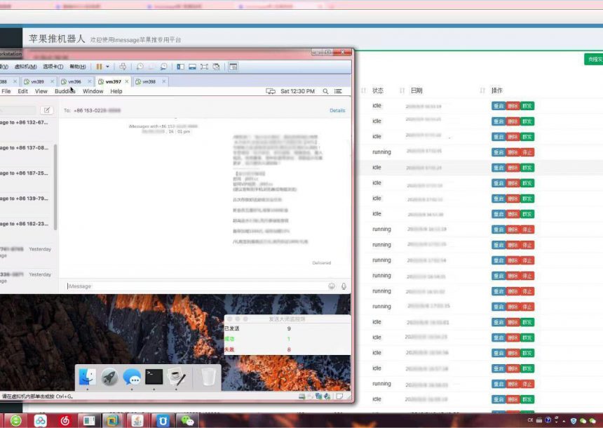Click the console view icon in VMware toolbar
Screen dimensions: 603x428
point(233,67)
